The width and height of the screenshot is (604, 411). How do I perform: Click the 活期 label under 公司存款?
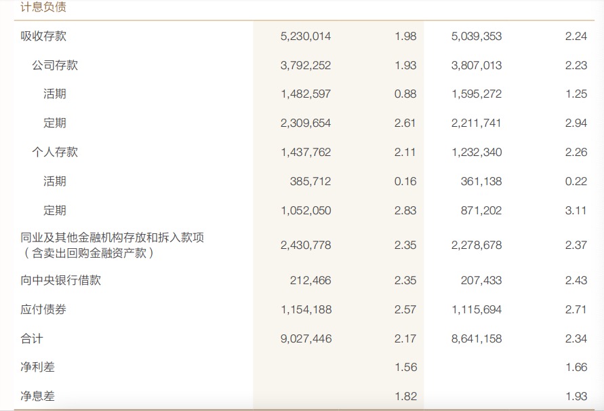click(55, 94)
